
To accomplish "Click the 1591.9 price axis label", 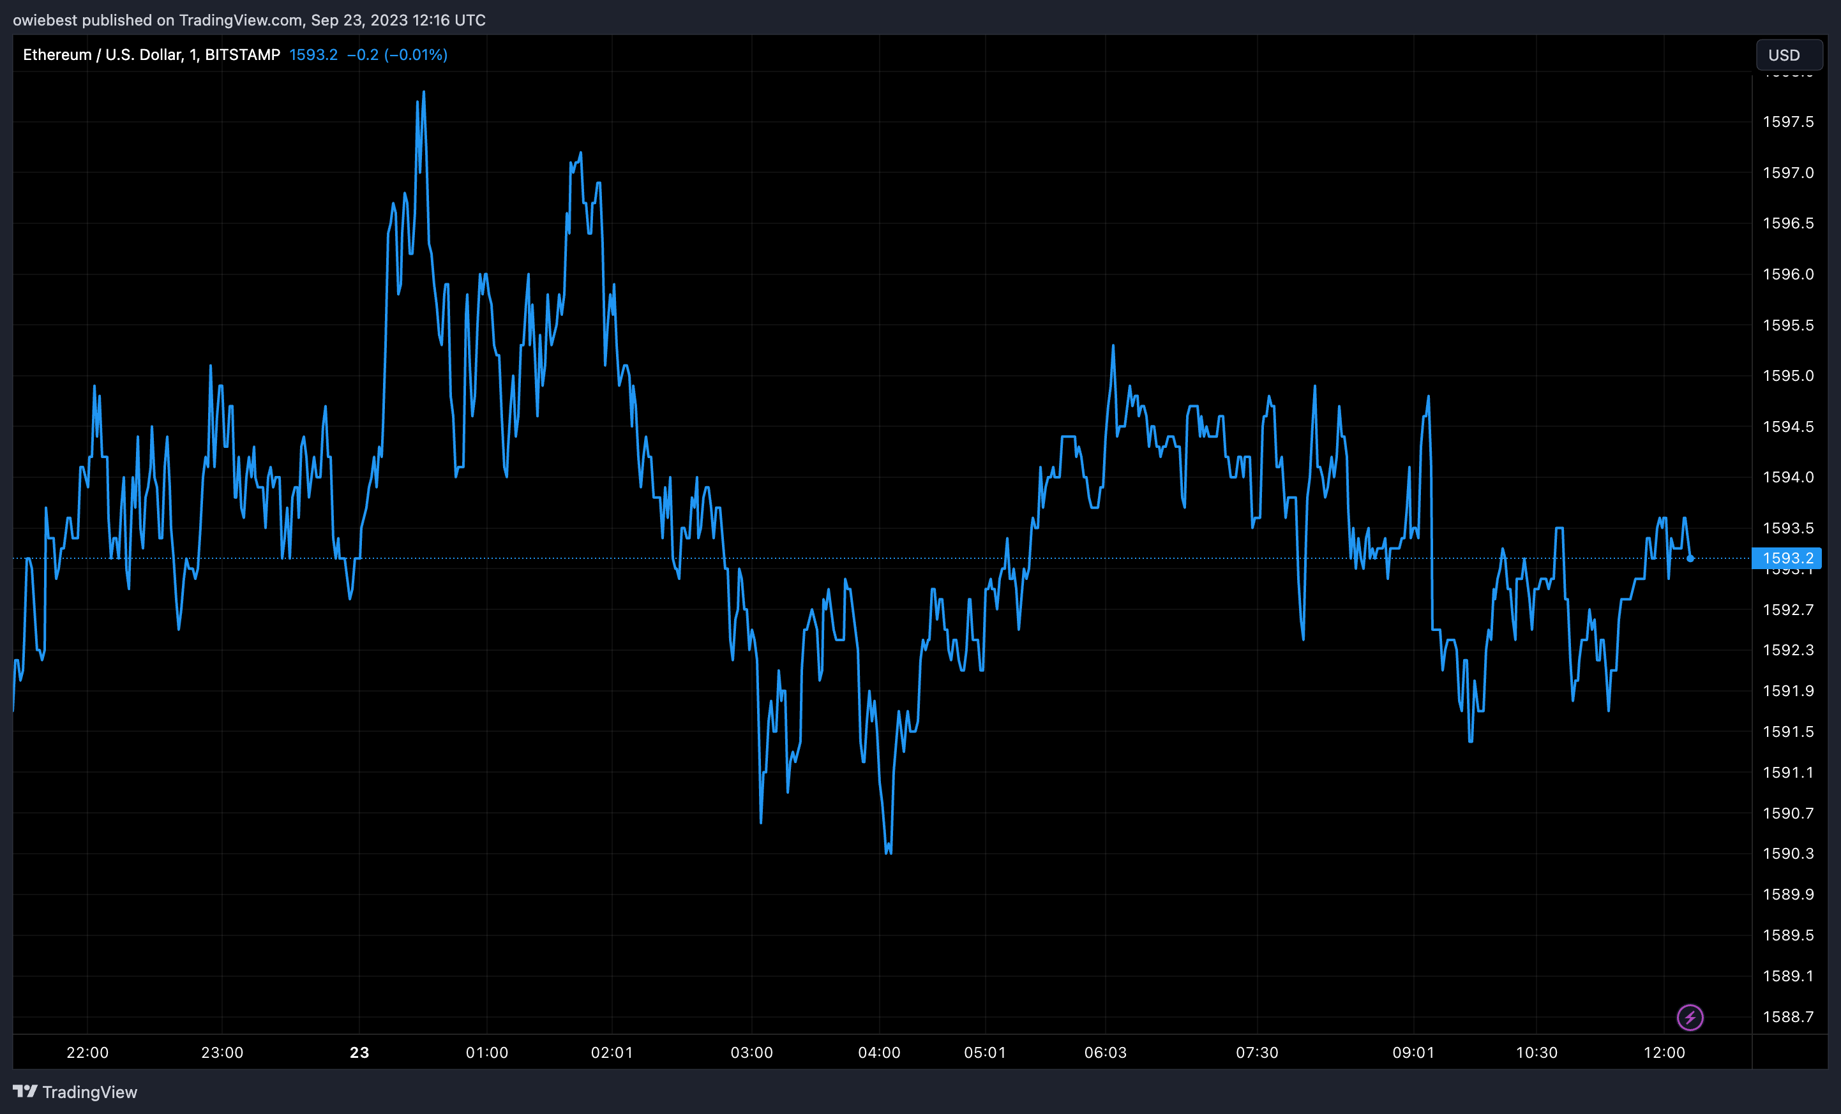I will [1788, 690].
